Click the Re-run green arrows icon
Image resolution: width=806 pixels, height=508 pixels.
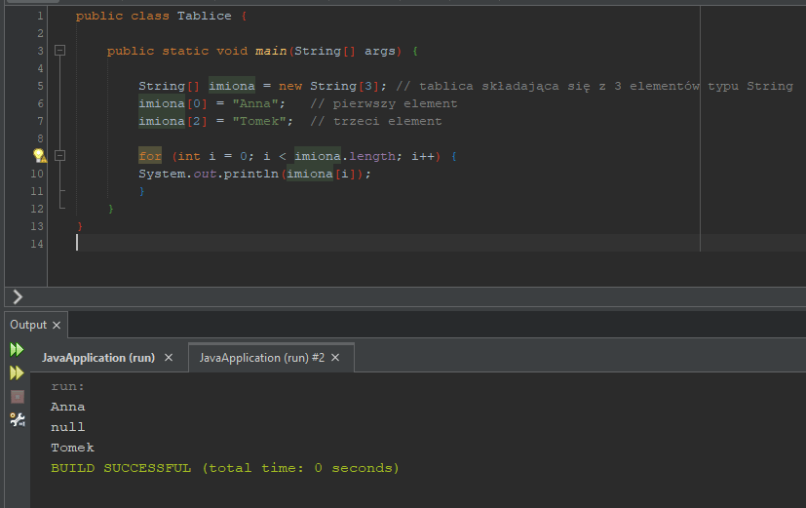(17, 349)
